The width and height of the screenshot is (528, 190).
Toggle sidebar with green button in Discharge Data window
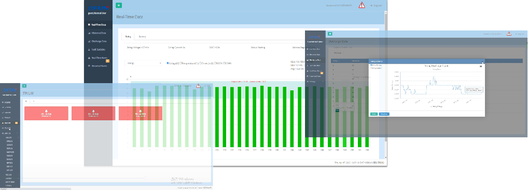click(330, 34)
